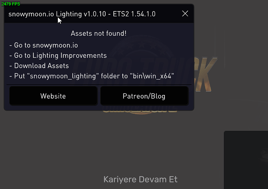
Task: Click the Download Assets instruction line
Action: 39,66
